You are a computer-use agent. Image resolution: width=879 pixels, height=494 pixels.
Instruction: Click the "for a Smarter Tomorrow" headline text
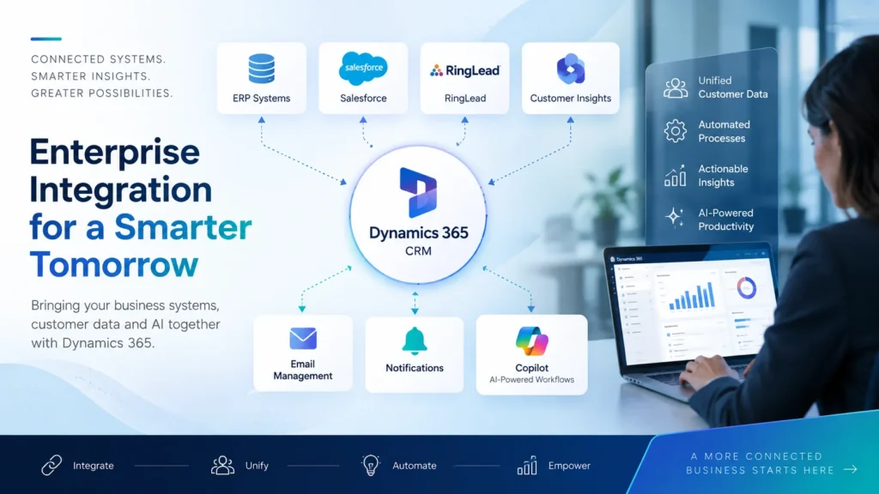[x=141, y=245]
